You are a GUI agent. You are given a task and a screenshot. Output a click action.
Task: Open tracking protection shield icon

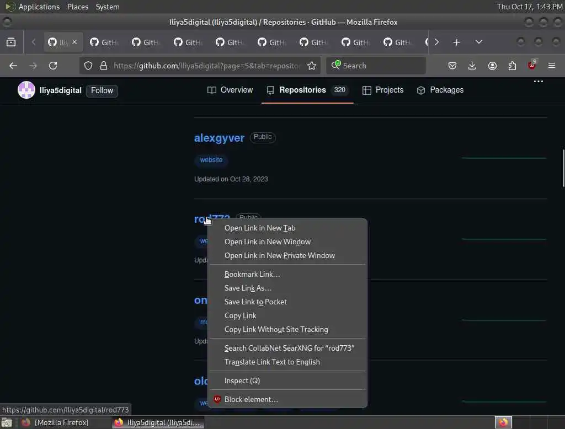(88, 66)
